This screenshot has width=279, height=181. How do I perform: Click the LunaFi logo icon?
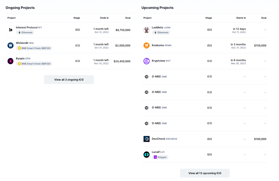coord(146,155)
